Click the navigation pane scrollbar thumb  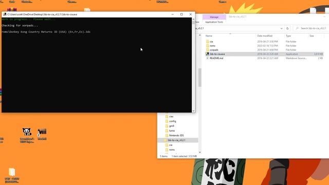(199, 78)
